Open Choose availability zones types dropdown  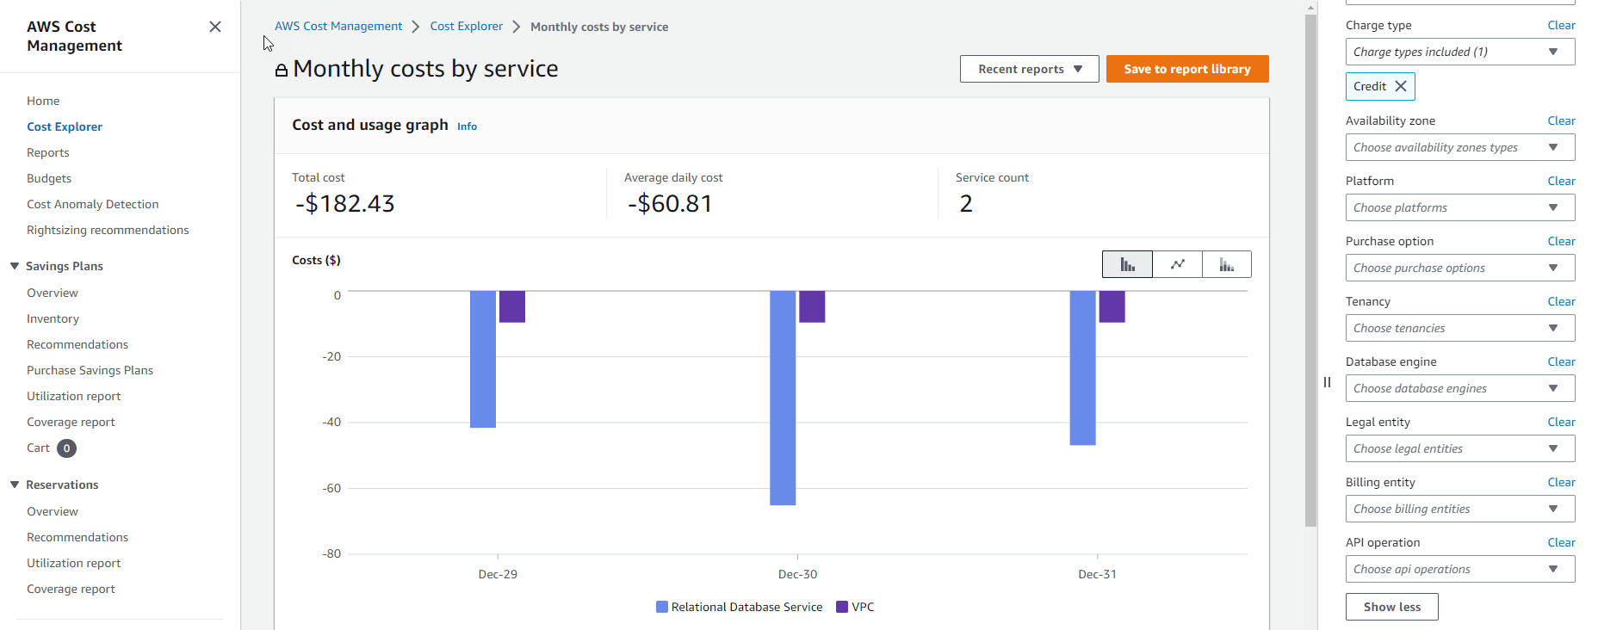click(1460, 147)
